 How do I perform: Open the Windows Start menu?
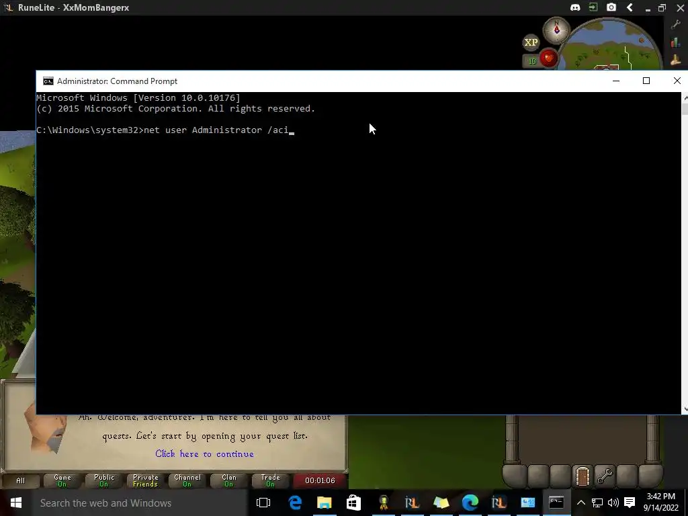click(16, 503)
